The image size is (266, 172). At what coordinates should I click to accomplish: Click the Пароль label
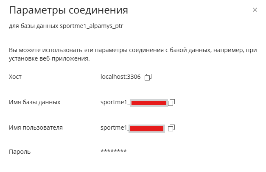coord(20,152)
